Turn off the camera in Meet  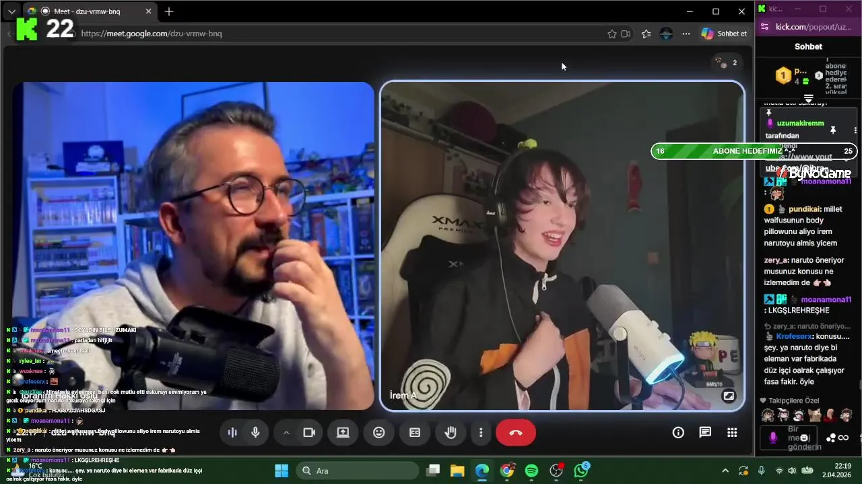pos(309,433)
